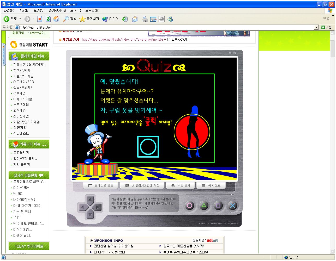Expand the Mail button dropdown arrow
The height and width of the screenshot is (261, 336).
point(139,19)
